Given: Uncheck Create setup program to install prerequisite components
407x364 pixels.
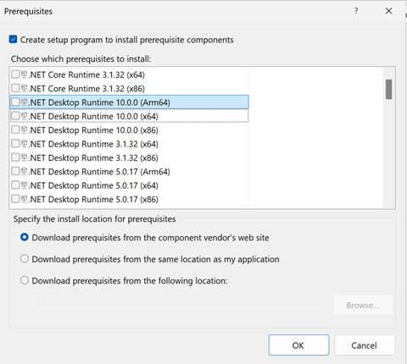Looking at the screenshot, I should pos(13,39).
